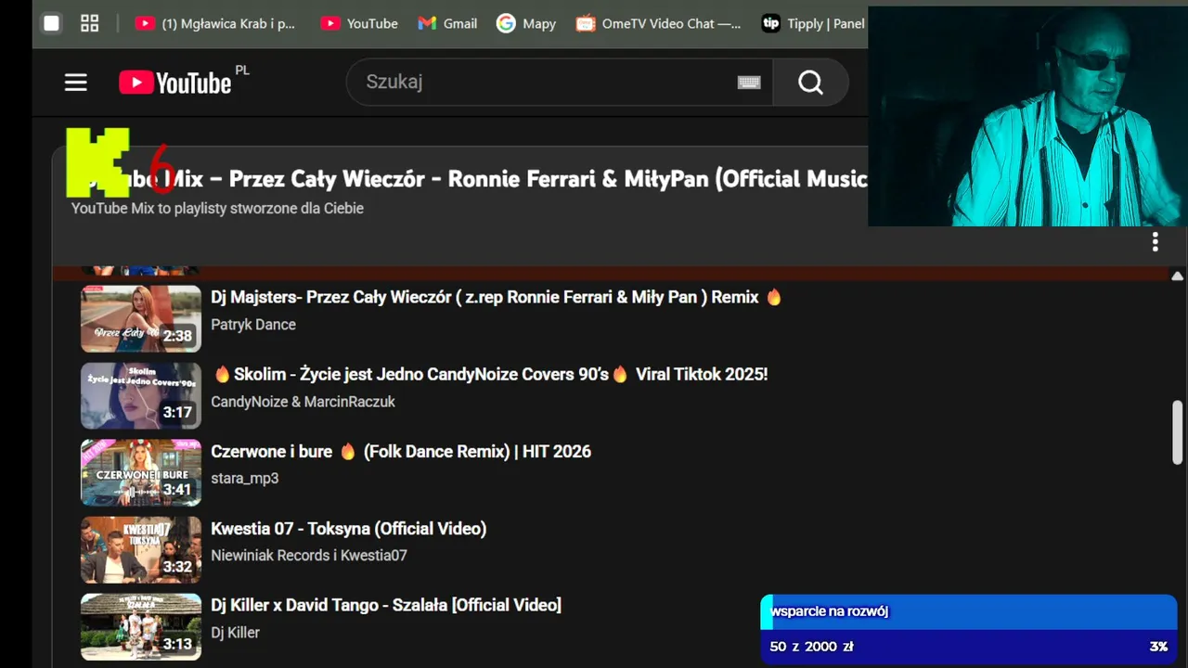Screen dimensions: 1188x668
Task: Open the Gmail bookmark
Action: [447, 24]
